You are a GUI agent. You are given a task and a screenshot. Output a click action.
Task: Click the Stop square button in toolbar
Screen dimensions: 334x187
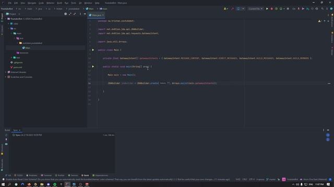(x=288, y=9)
